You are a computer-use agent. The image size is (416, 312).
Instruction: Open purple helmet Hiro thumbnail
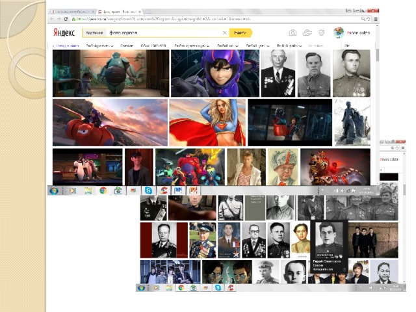point(215,73)
